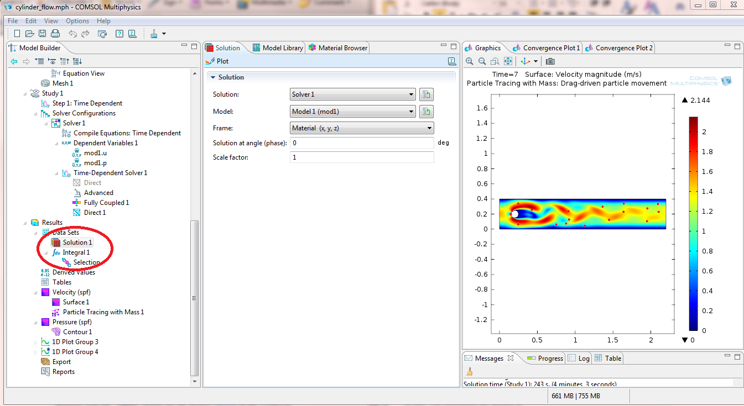Click the Print toolbar icon
The height and width of the screenshot is (406, 744).
coord(55,34)
